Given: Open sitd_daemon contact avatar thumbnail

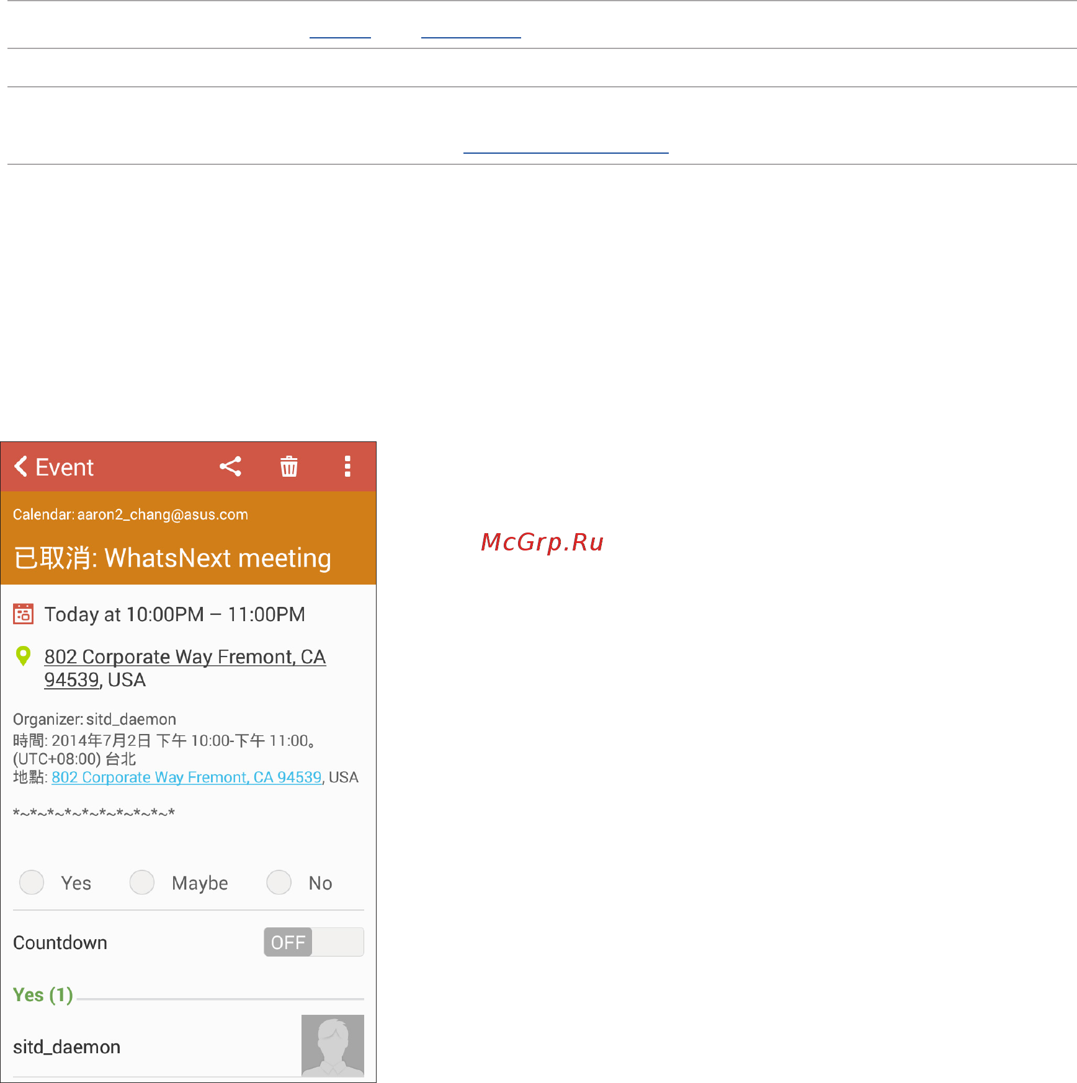Looking at the screenshot, I should point(333,1045).
